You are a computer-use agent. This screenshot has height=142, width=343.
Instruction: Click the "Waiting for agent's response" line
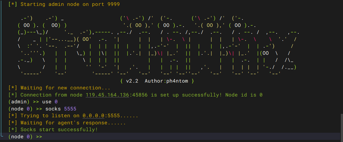pyautogui.click(x=73, y=123)
